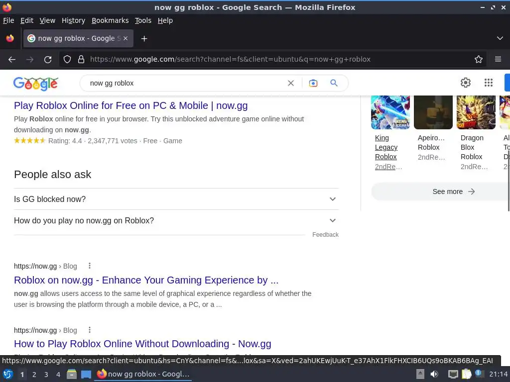The width and height of the screenshot is (510, 382).
Task: Open the tracking protection shield icon
Action: point(67,60)
